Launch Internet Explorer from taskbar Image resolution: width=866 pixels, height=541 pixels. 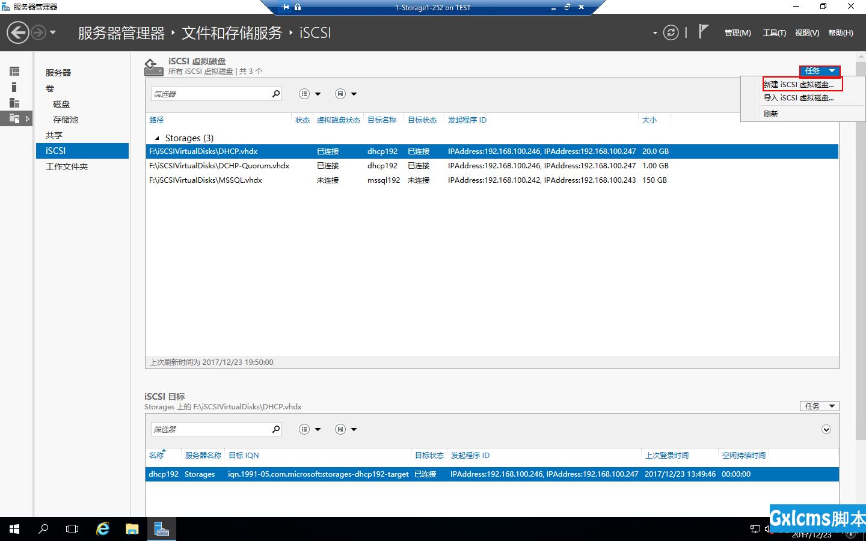pos(103,529)
